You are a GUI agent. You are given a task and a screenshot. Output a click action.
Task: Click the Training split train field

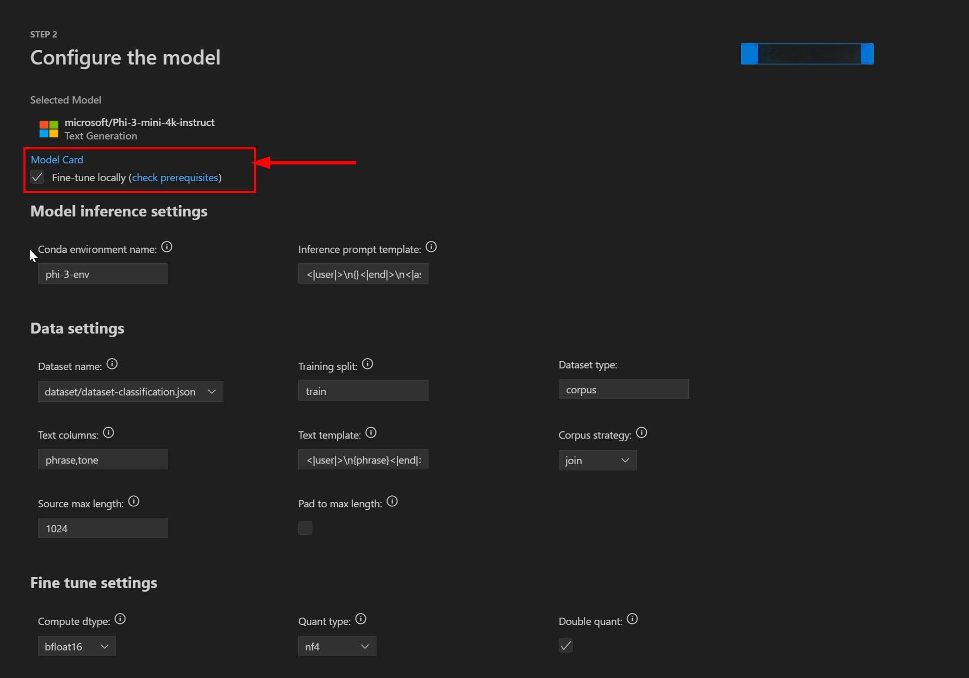tap(363, 391)
